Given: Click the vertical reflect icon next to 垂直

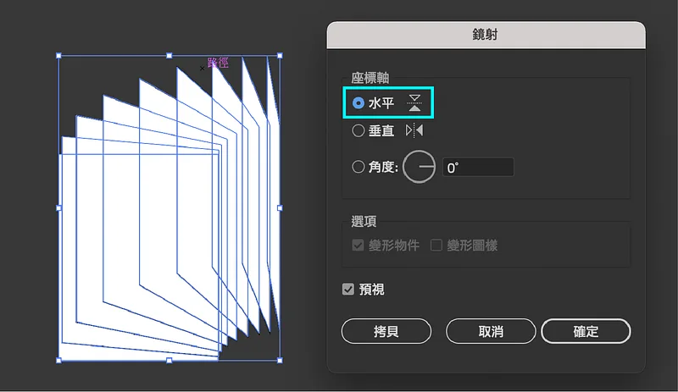Looking at the screenshot, I should [x=414, y=130].
